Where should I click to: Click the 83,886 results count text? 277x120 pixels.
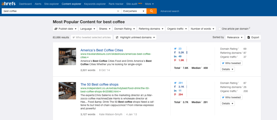click(61, 37)
